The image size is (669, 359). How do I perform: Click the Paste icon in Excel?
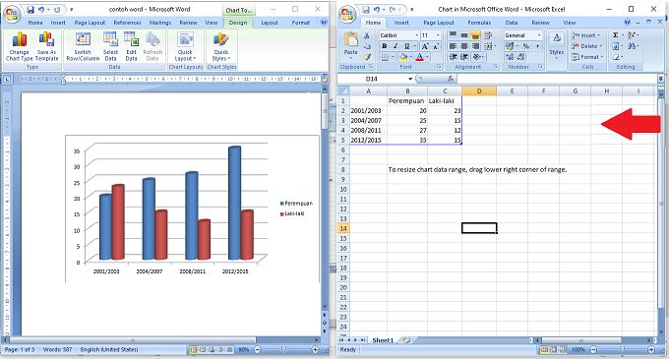tap(350, 39)
